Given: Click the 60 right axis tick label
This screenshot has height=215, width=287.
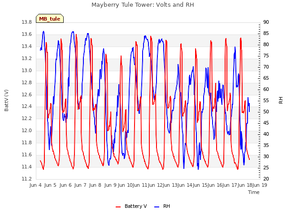Looking at the screenshot, I should click(266, 89).
